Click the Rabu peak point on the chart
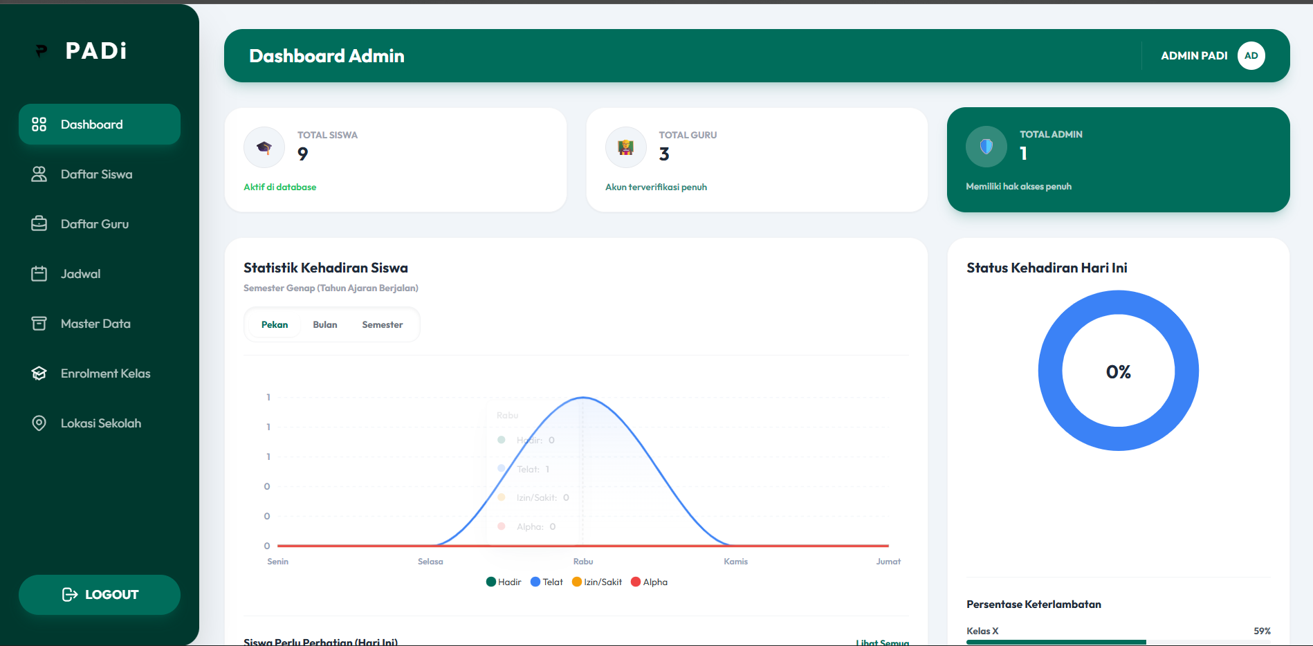Screen dimensions: 1313x646 click(x=583, y=398)
